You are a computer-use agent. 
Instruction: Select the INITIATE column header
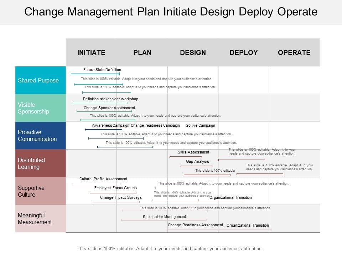click(x=91, y=52)
